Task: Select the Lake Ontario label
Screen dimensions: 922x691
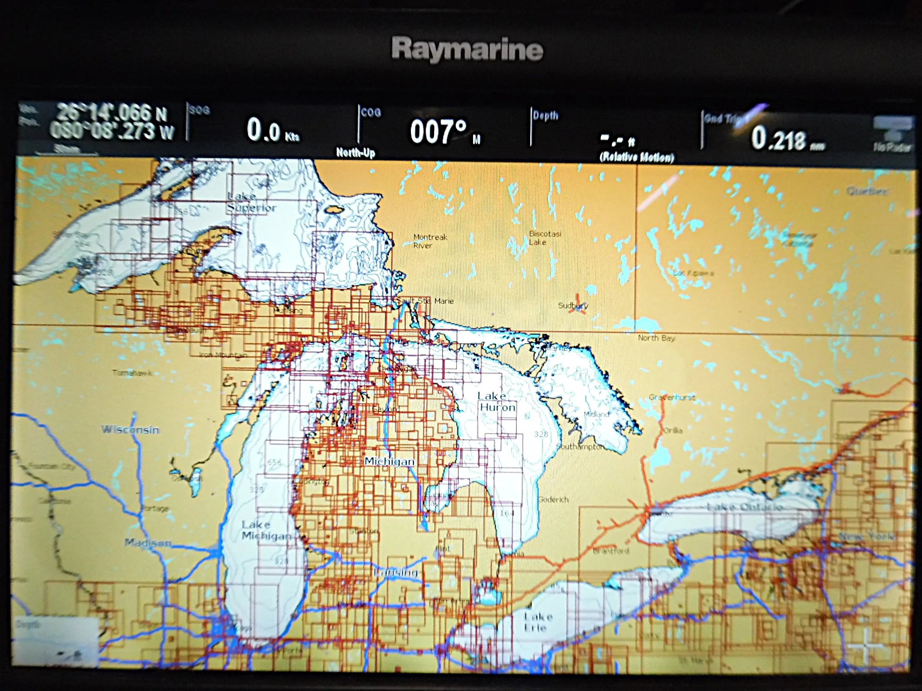Action: click(x=744, y=507)
